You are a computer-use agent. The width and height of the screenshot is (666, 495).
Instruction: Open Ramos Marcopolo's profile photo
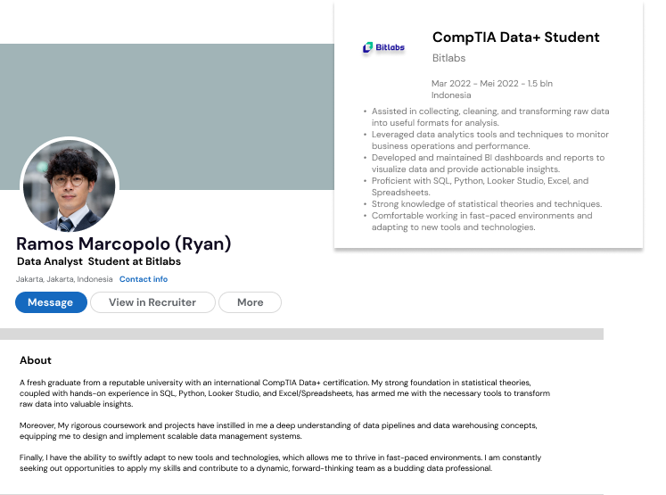coord(70,186)
